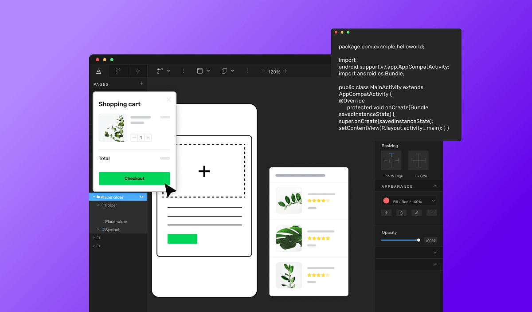Click the overlapping squares duplicate tool icon
Screen dimensions: 532x312
coord(224,71)
